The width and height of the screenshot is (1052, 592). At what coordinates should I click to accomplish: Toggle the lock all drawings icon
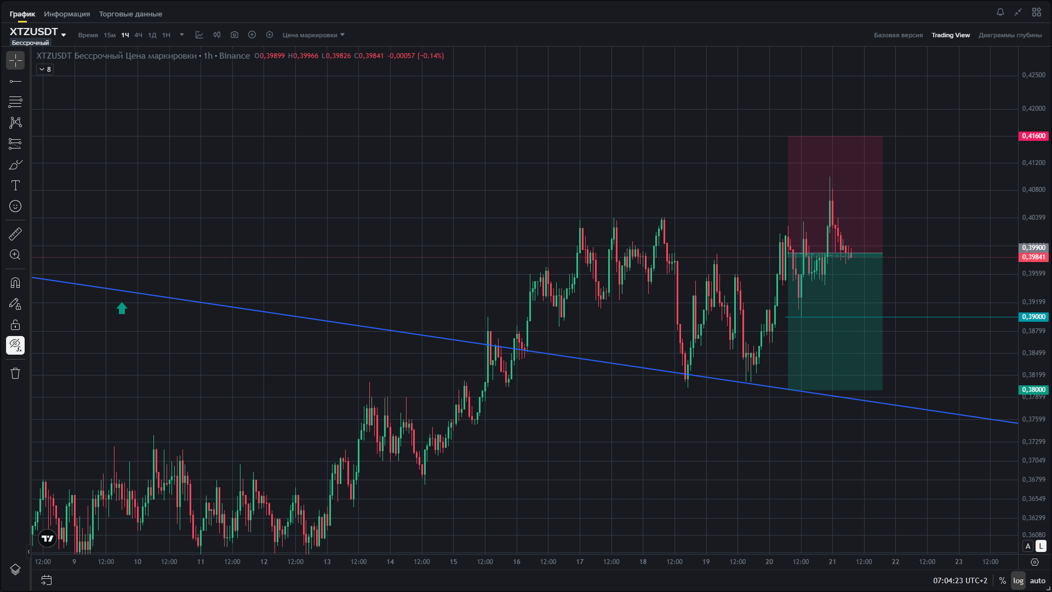coord(15,325)
